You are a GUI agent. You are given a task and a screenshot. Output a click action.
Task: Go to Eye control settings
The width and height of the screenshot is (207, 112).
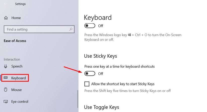click(x=20, y=101)
